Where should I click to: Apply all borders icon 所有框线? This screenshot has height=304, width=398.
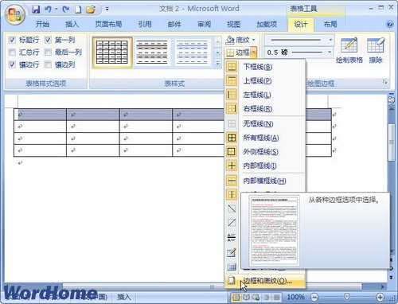pyautogui.click(x=232, y=138)
